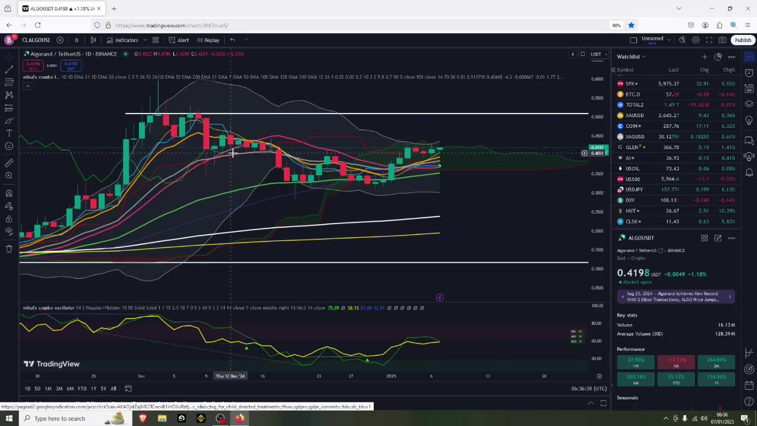
Task: Open the Indicators dialog
Action: click(x=122, y=40)
